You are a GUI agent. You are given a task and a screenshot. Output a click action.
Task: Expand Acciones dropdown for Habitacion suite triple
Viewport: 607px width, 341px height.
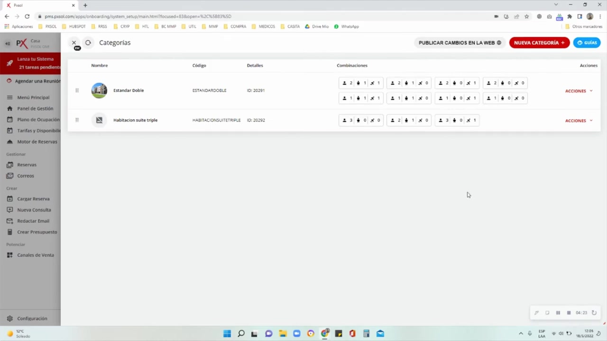point(579,121)
